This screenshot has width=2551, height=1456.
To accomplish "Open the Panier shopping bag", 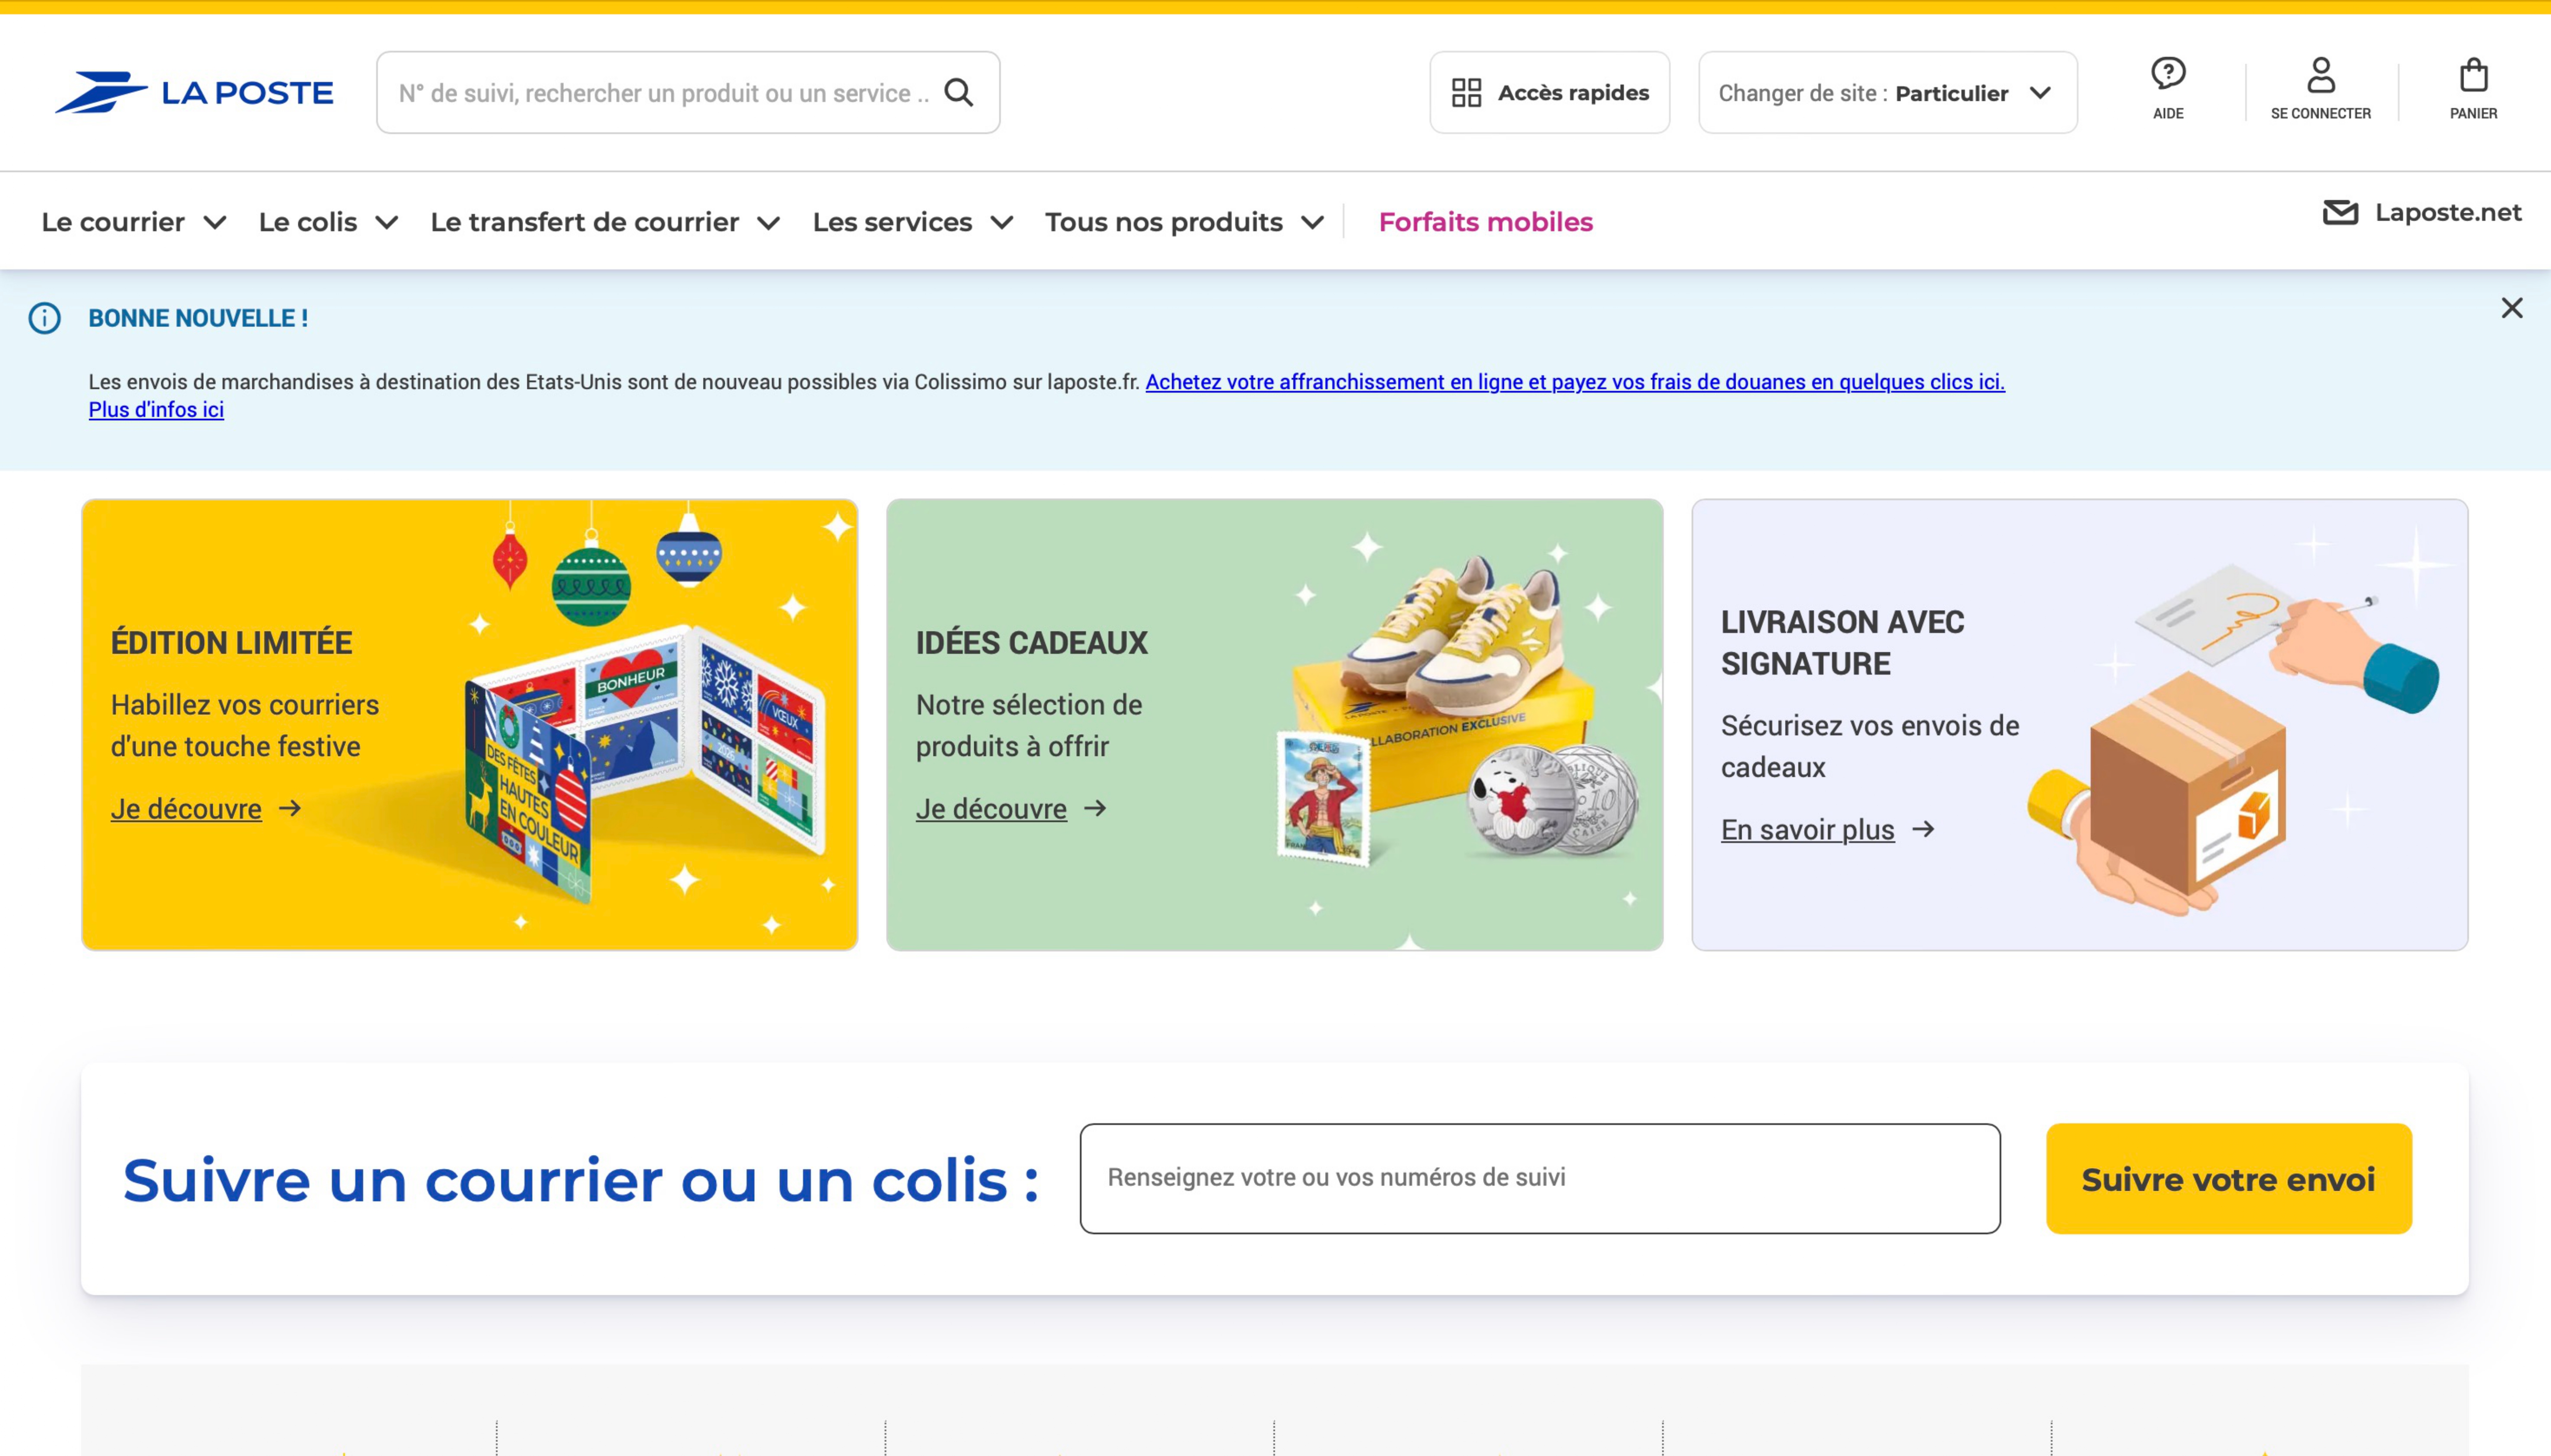I will click(2473, 75).
